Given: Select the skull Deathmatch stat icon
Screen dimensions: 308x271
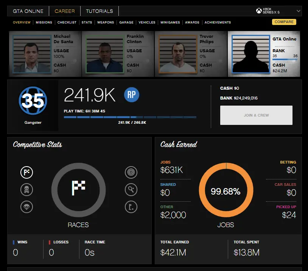Looking at the screenshot, I should 26,190.
